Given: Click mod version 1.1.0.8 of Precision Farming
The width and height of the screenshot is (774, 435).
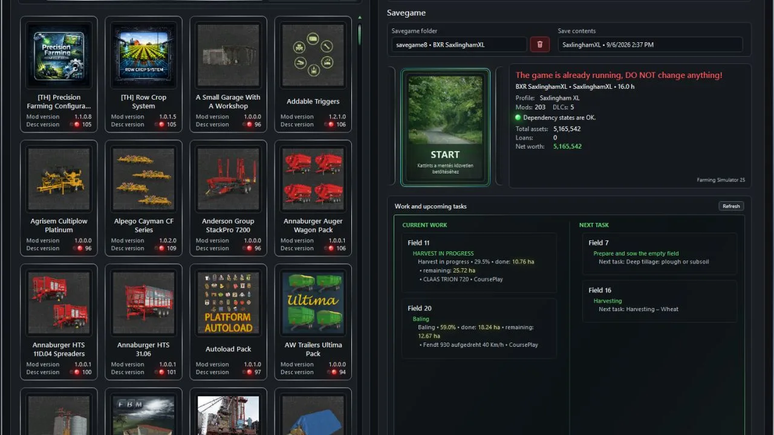Looking at the screenshot, I should click(x=83, y=117).
